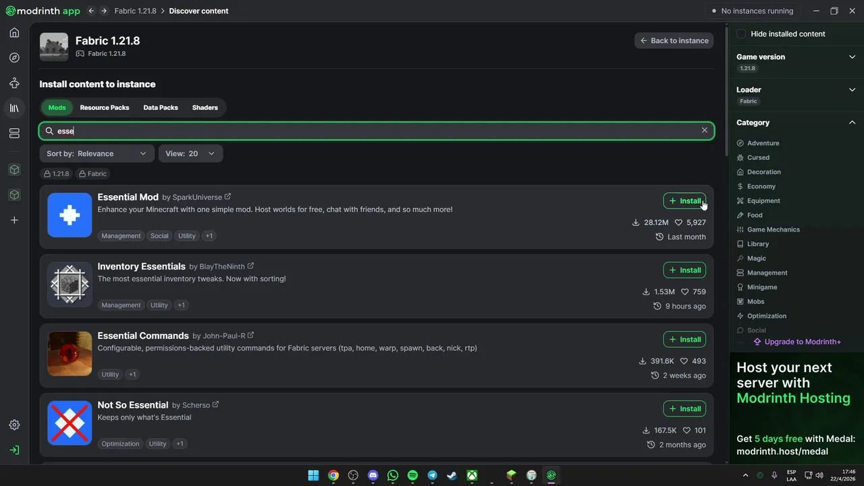The height and width of the screenshot is (486, 864).
Task: Filter by Mobs category
Action: click(751, 302)
